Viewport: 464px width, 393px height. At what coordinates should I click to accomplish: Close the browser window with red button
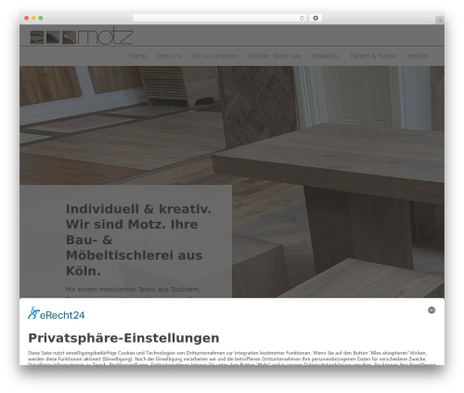[x=27, y=19]
